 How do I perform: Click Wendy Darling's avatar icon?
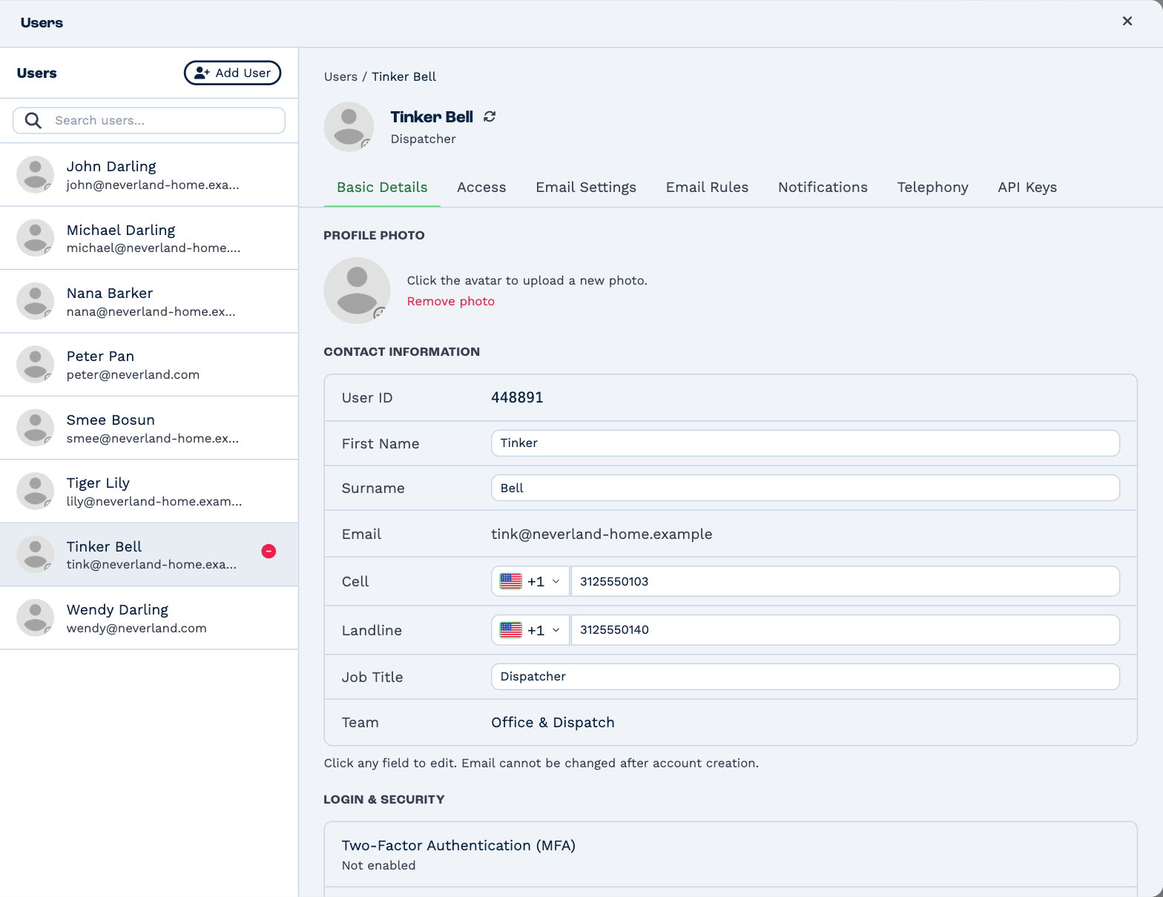[36, 618]
